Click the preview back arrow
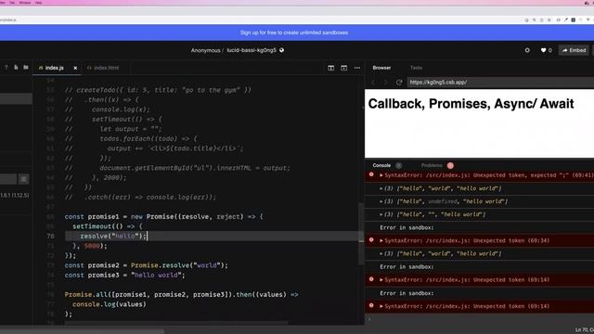 [x=373, y=83]
